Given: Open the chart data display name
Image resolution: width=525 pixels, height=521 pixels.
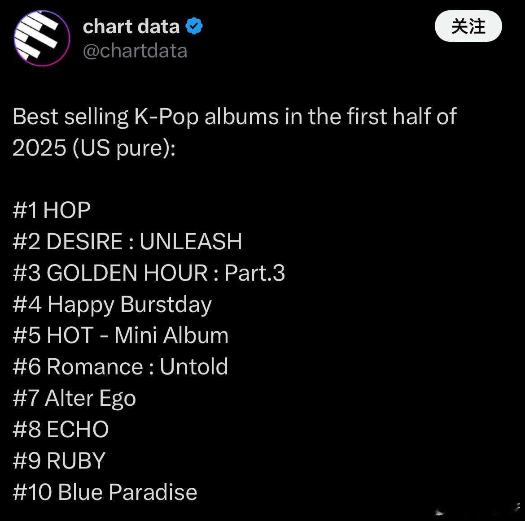Looking at the screenshot, I should tap(131, 26).
